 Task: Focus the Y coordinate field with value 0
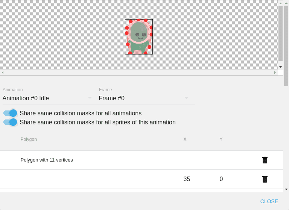click(233, 179)
